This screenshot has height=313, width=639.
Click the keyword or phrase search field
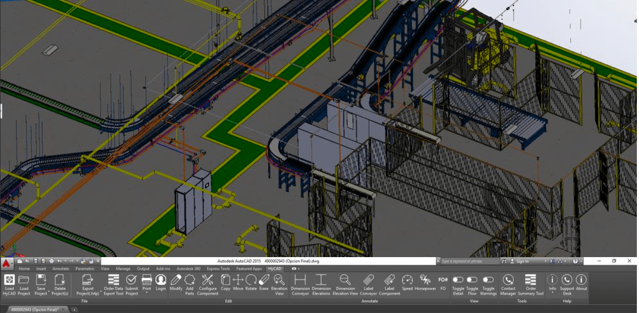coord(467,261)
